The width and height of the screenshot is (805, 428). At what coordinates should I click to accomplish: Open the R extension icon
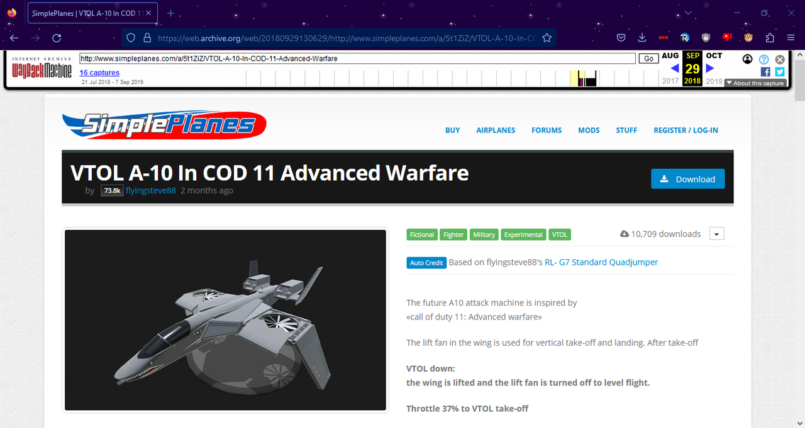684,38
